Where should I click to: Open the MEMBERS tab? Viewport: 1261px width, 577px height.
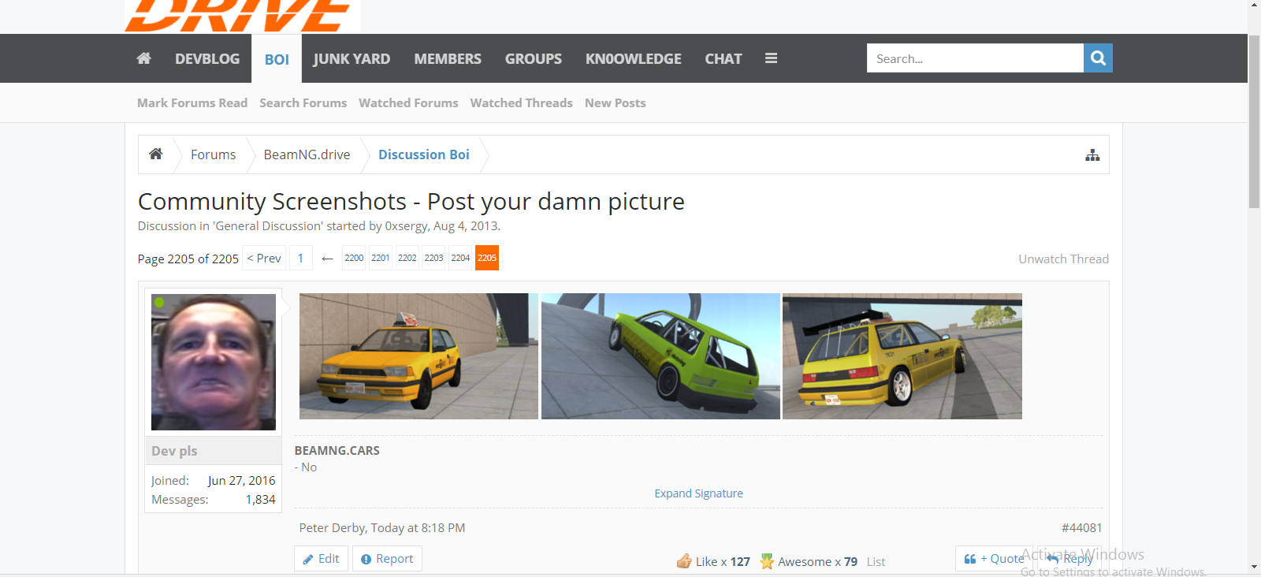click(448, 59)
